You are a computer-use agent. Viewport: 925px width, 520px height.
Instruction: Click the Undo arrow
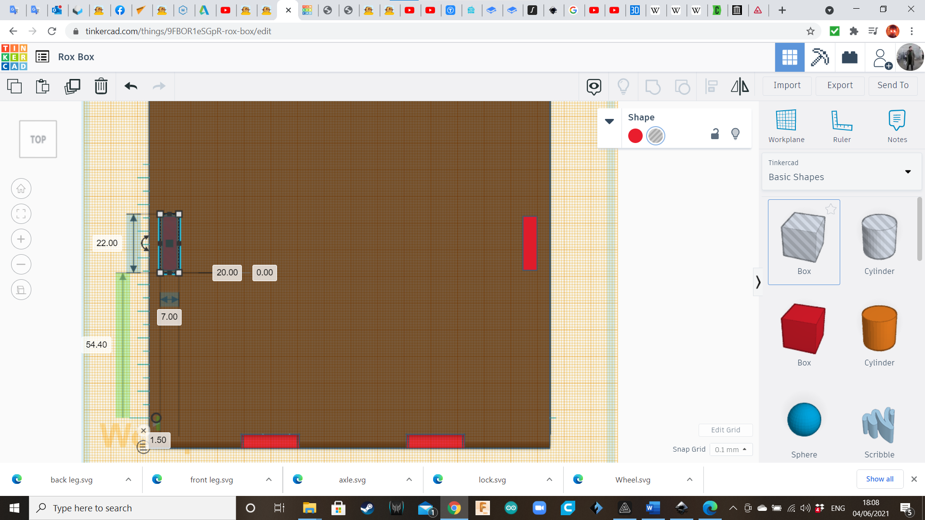131,86
